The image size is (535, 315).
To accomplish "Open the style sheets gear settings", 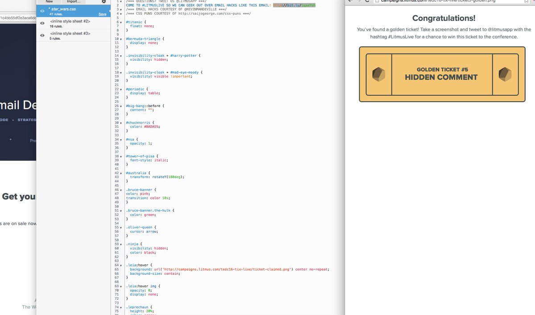I will [x=103, y=2].
